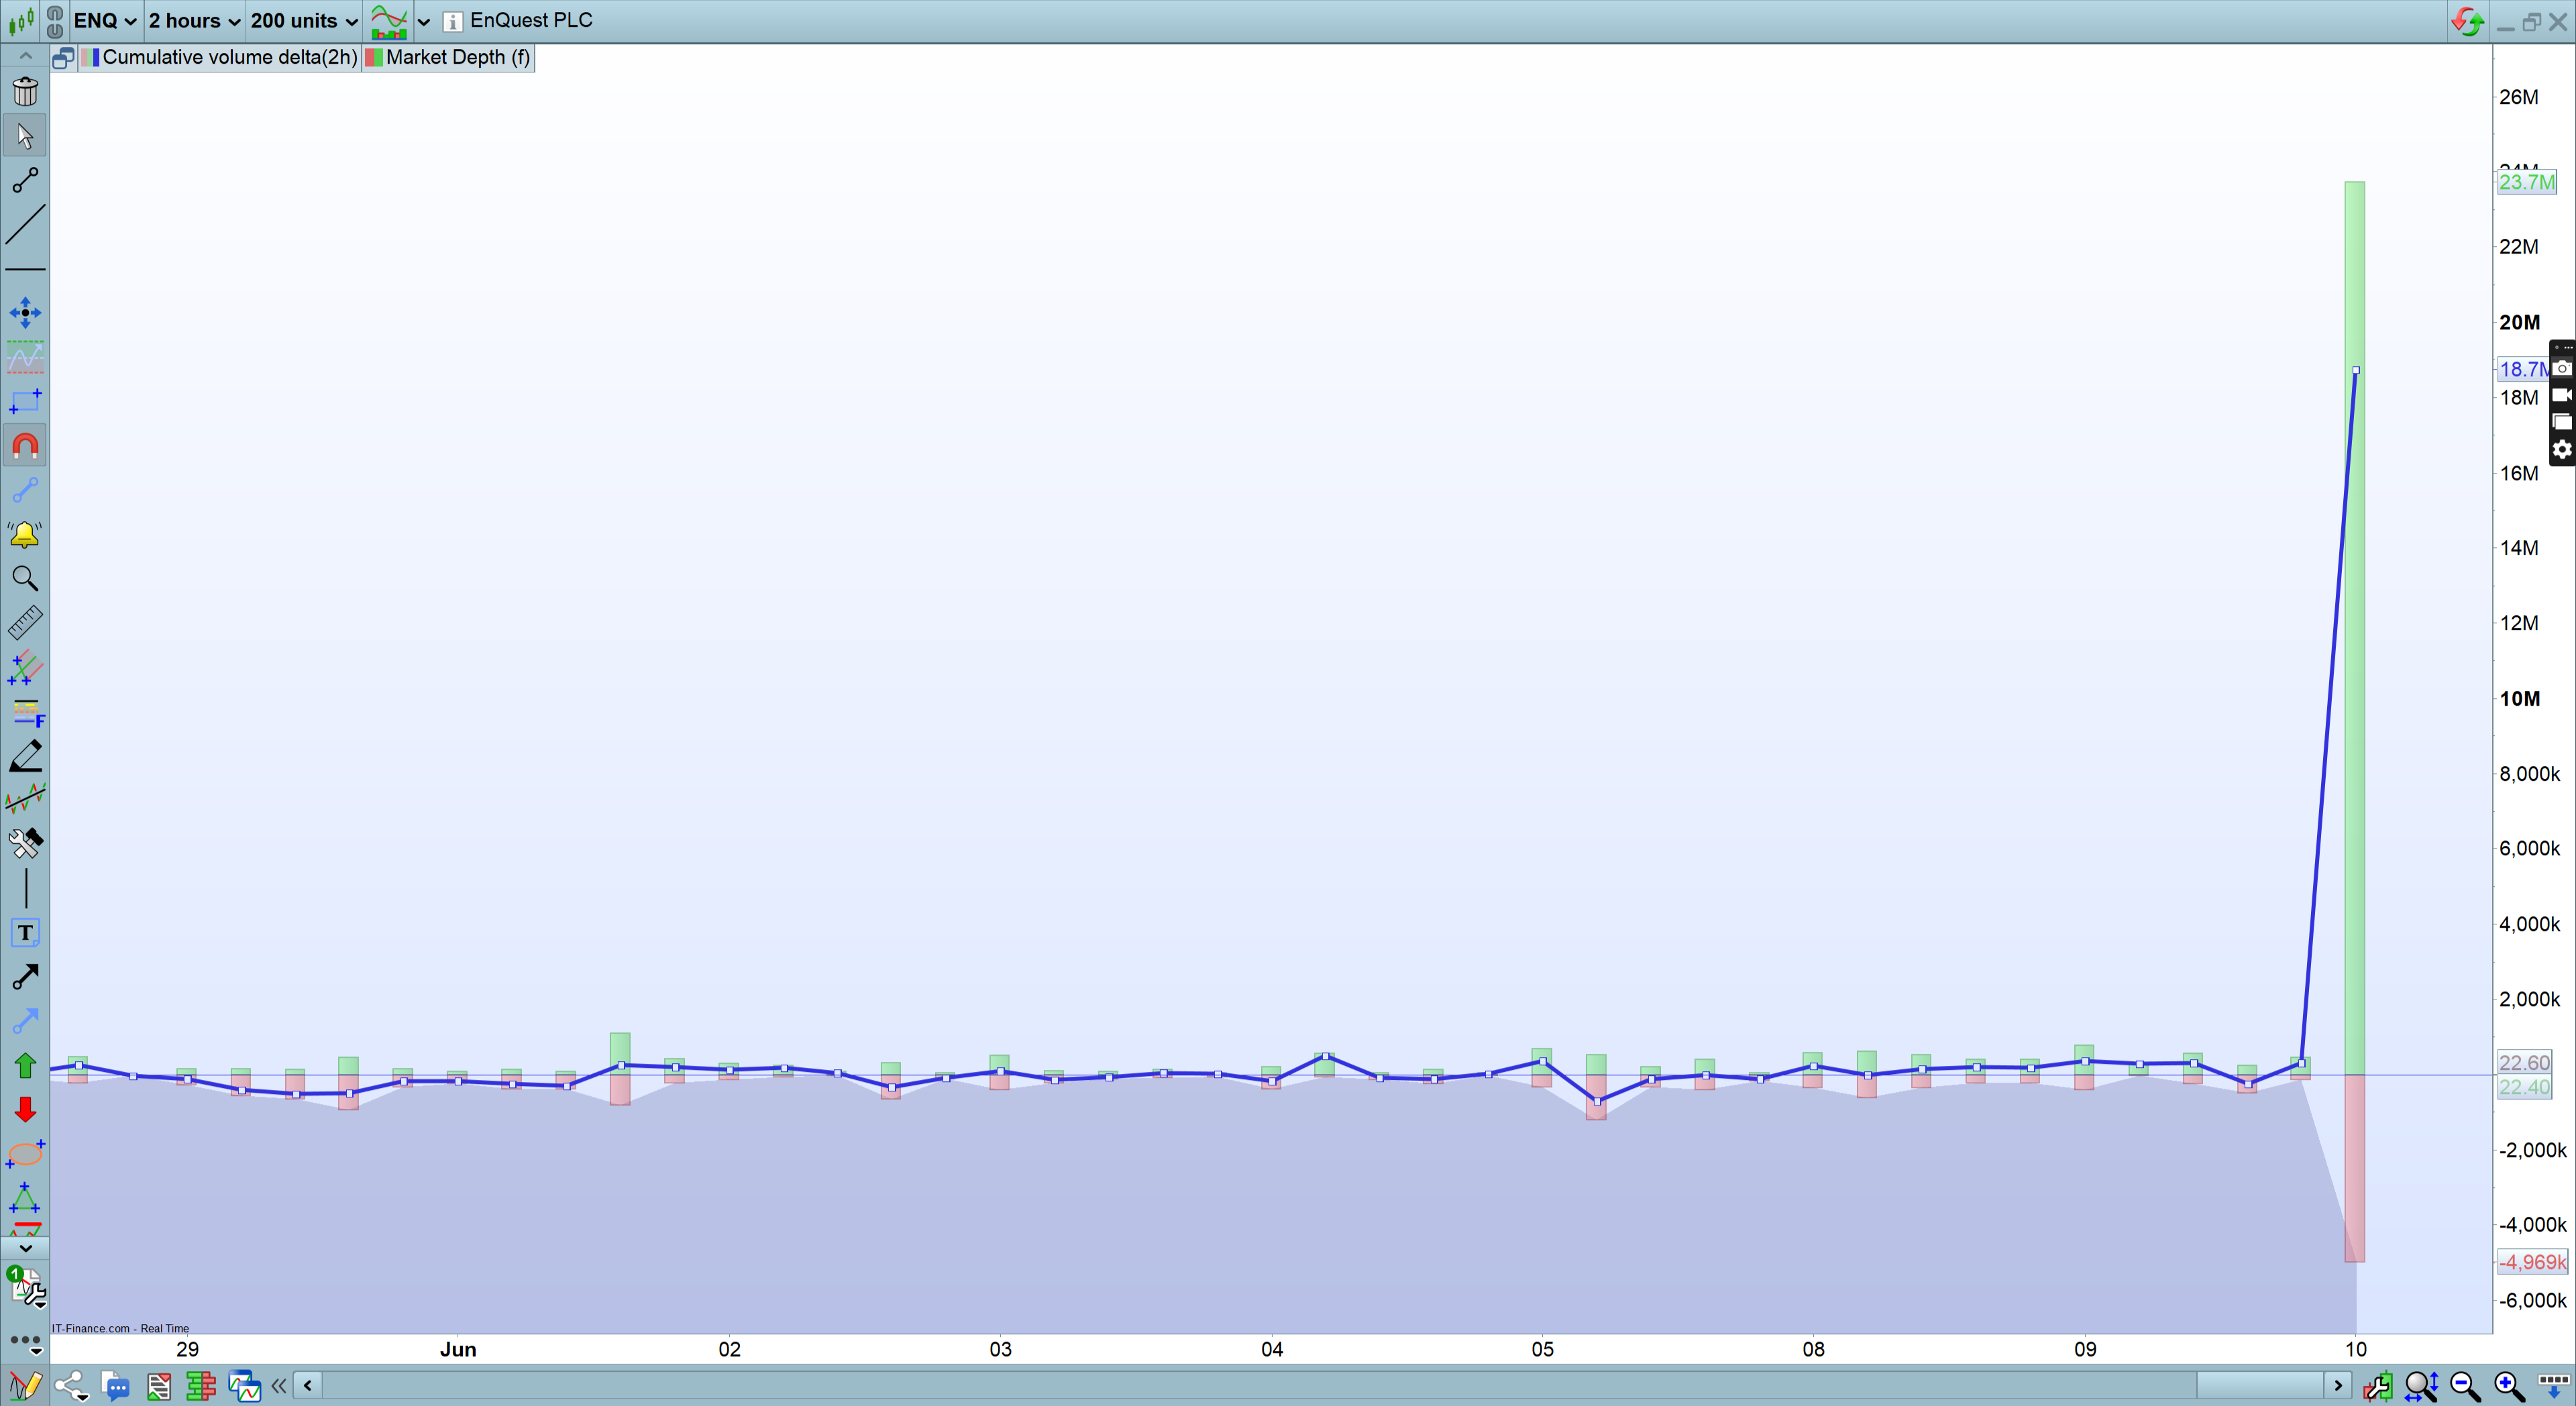Create an alert with the yellow bell
The width and height of the screenshot is (2576, 1406).
click(x=25, y=534)
